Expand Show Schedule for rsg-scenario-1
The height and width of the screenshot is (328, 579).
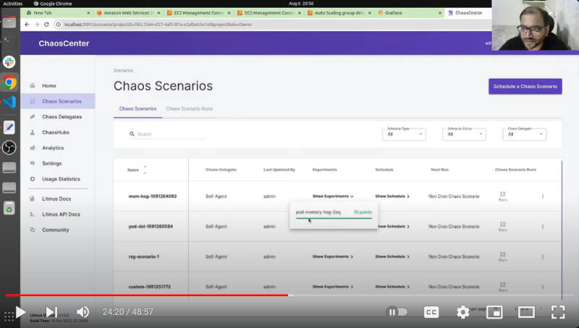pyautogui.click(x=392, y=257)
